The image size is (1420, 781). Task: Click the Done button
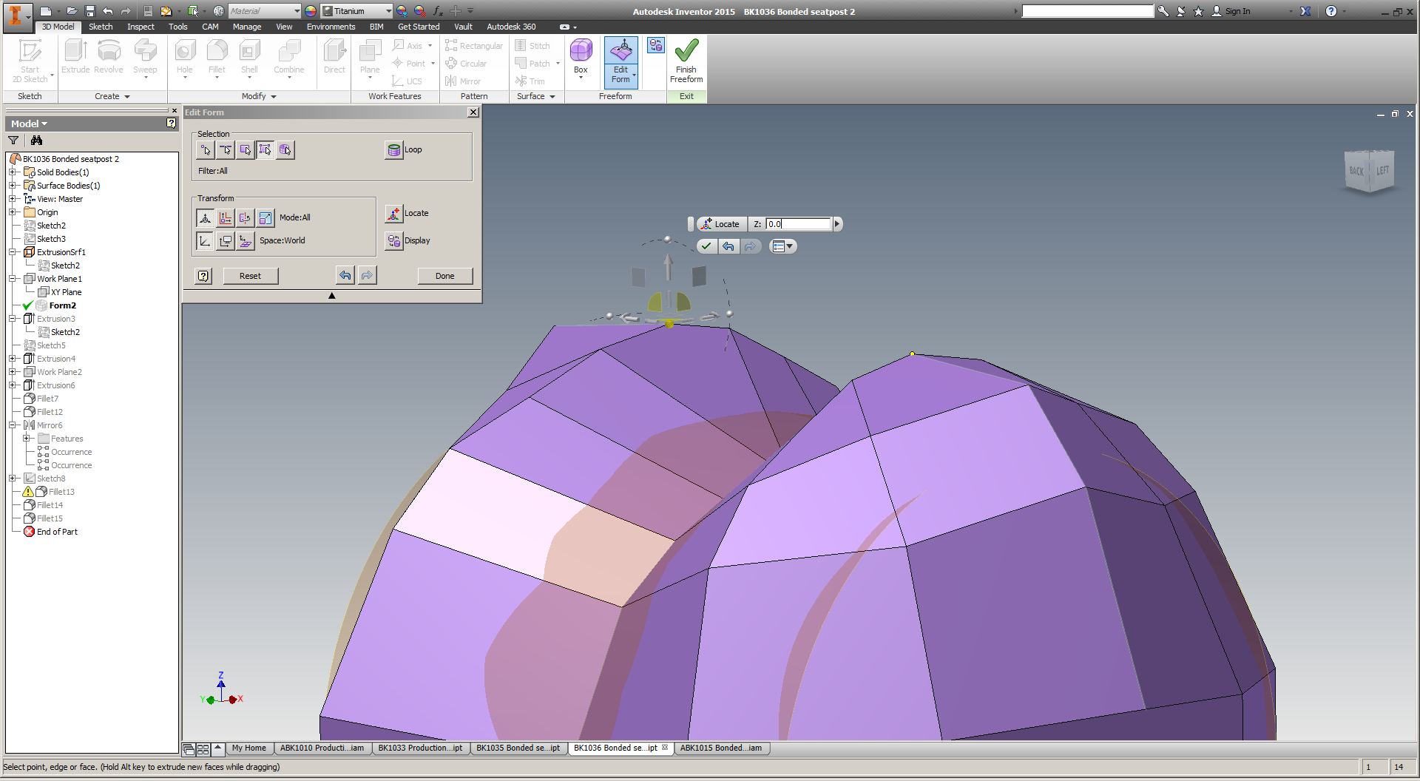tap(445, 276)
